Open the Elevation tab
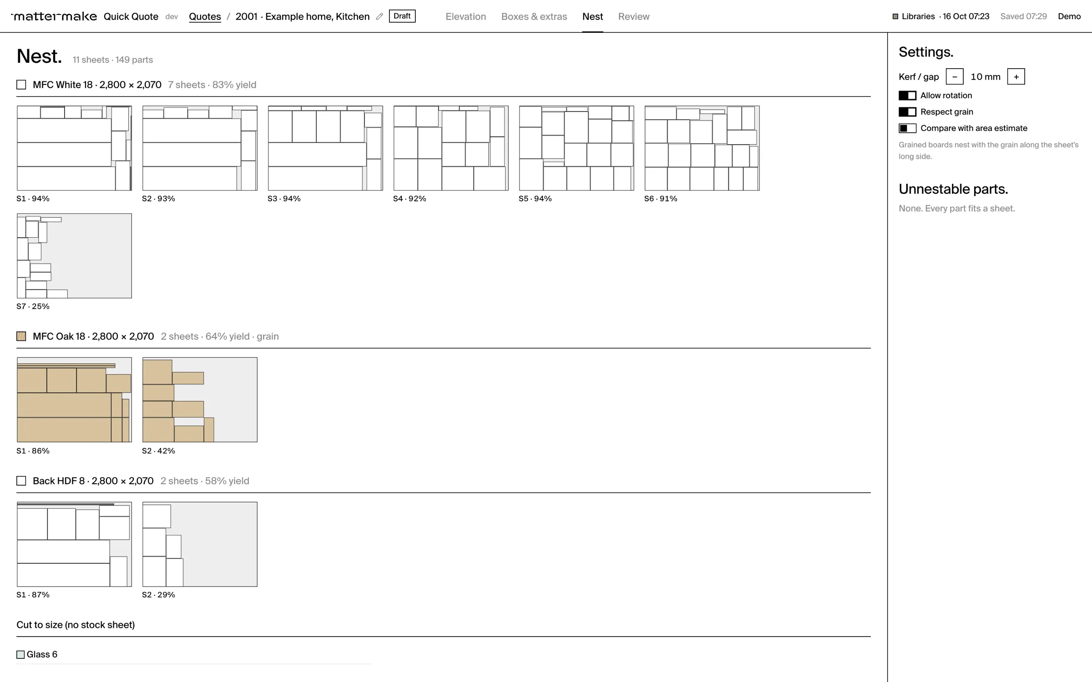Image resolution: width=1092 pixels, height=682 pixels. coord(465,16)
